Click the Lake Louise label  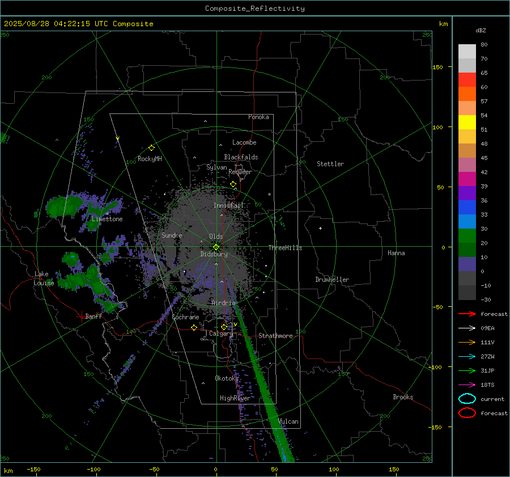point(44,278)
